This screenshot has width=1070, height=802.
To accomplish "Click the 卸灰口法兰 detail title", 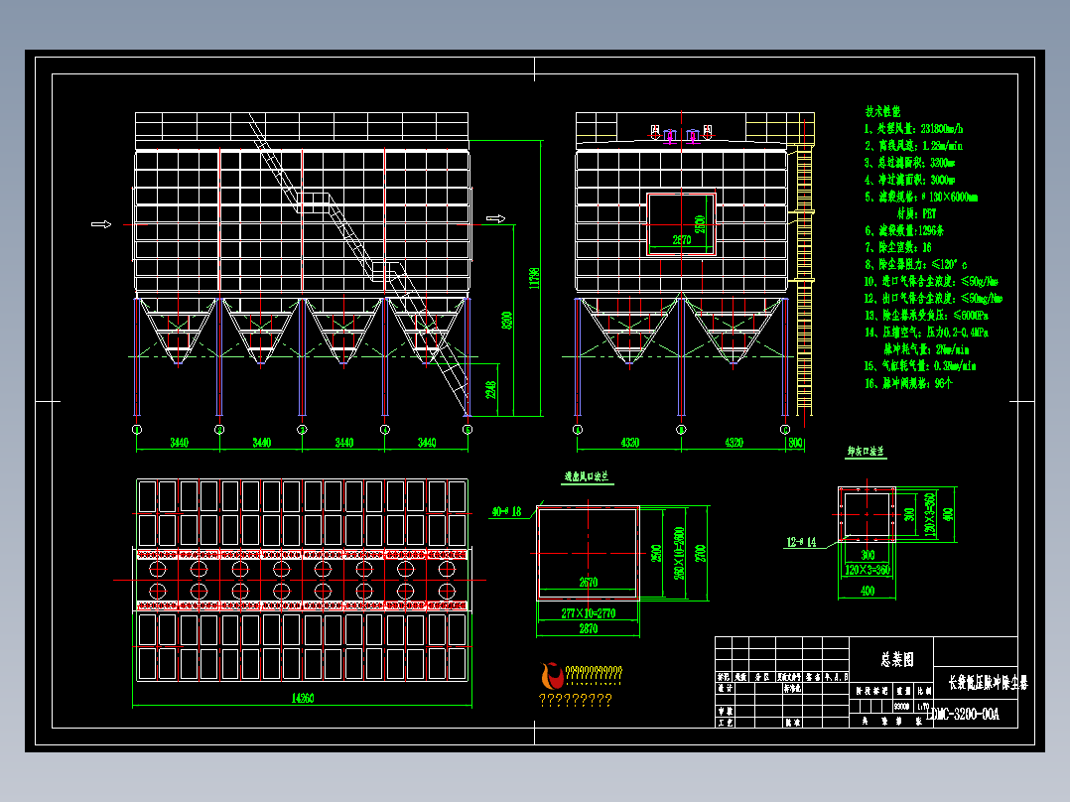I will (x=866, y=452).
